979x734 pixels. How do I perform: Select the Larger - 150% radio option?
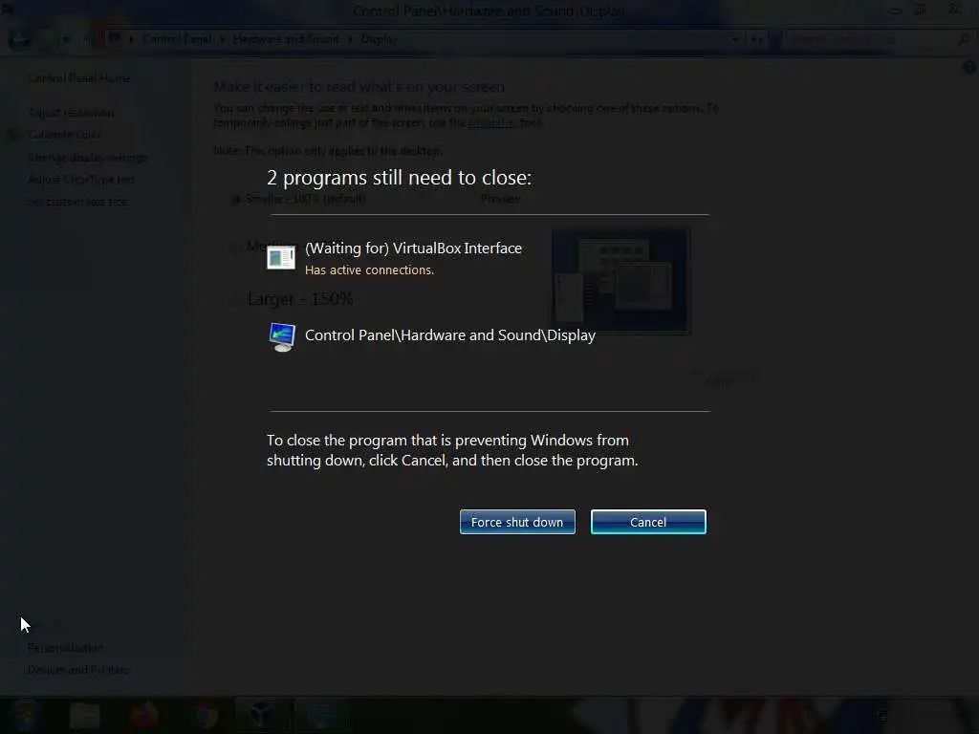coord(235,300)
